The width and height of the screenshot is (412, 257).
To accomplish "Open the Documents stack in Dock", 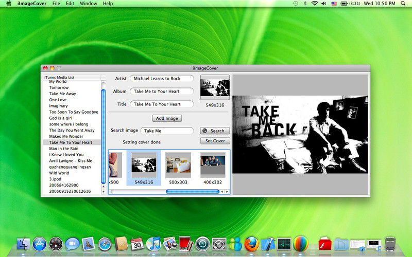I will coord(341,244).
